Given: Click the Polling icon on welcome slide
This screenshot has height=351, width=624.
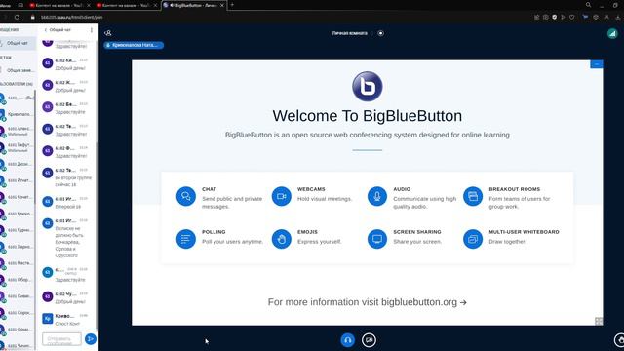Looking at the screenshot, I should click(x=186, y=239).
